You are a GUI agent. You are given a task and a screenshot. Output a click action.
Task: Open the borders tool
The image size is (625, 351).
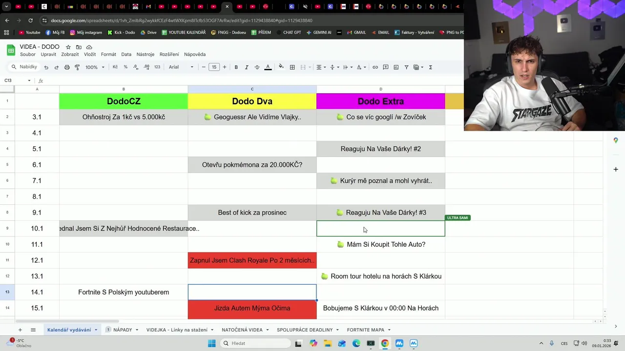[292, 67]
